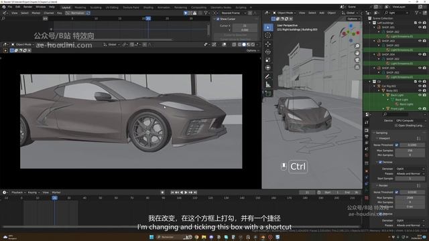The image size is (429, 241).
Task: Open the Keying popover in timeline
Action: 33,192
